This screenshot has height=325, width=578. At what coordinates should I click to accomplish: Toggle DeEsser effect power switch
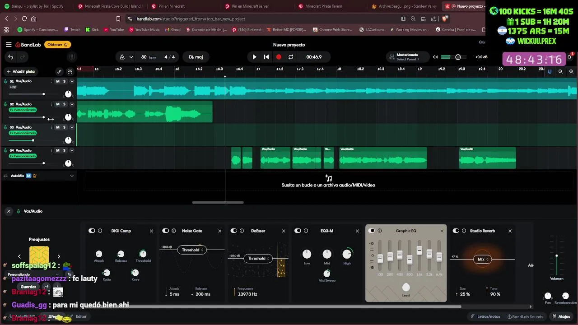(x=234, y=231)
